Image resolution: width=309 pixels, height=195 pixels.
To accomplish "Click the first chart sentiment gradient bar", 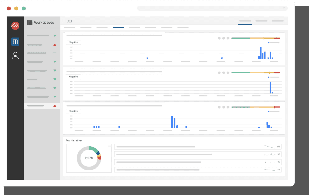I will [x=256, y=38].
